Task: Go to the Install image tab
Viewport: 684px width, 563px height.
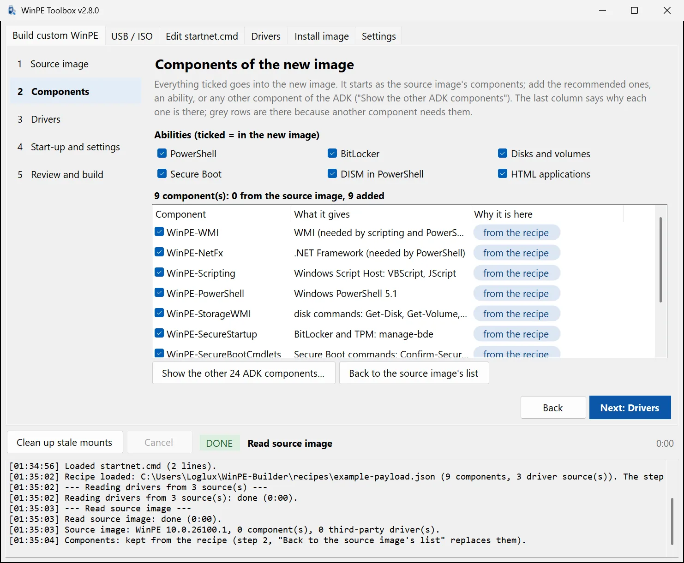Action: click(322, 36)
